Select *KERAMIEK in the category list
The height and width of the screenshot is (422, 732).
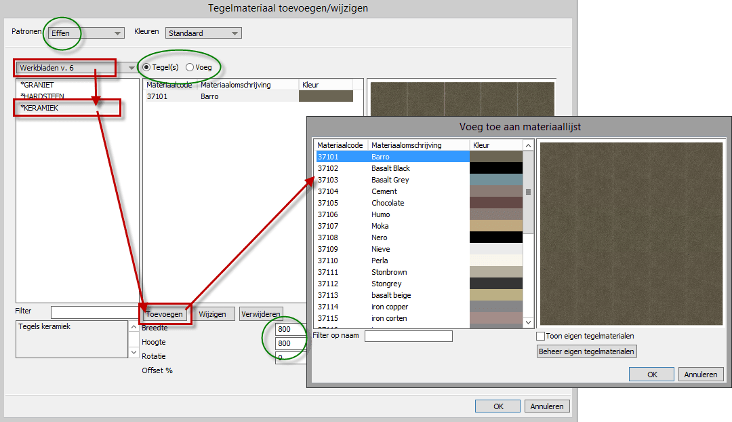click(x=39, y=108)
